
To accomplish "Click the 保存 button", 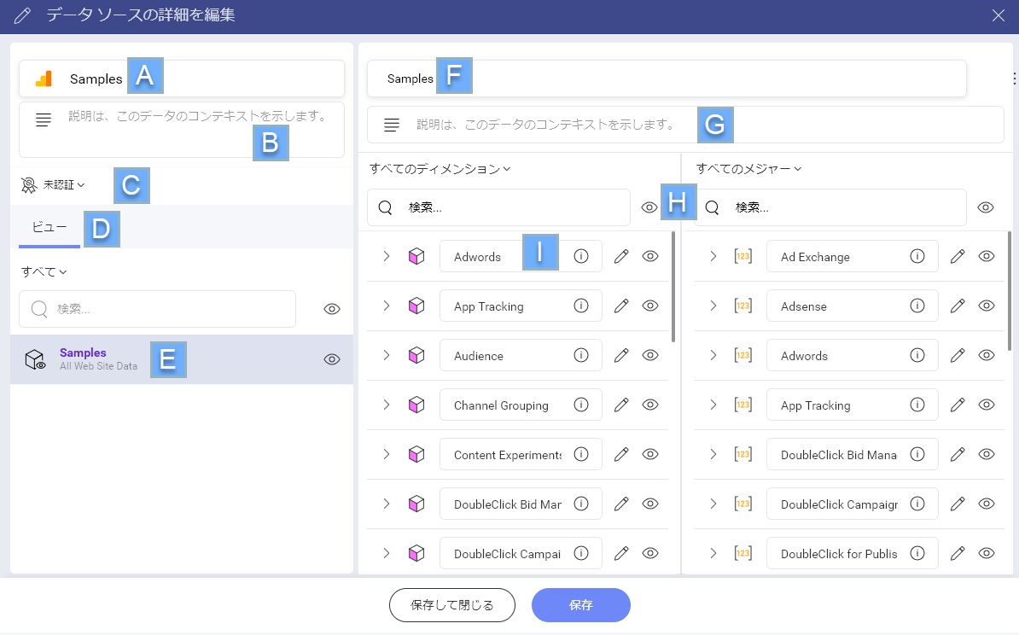I will click(581, 605).
